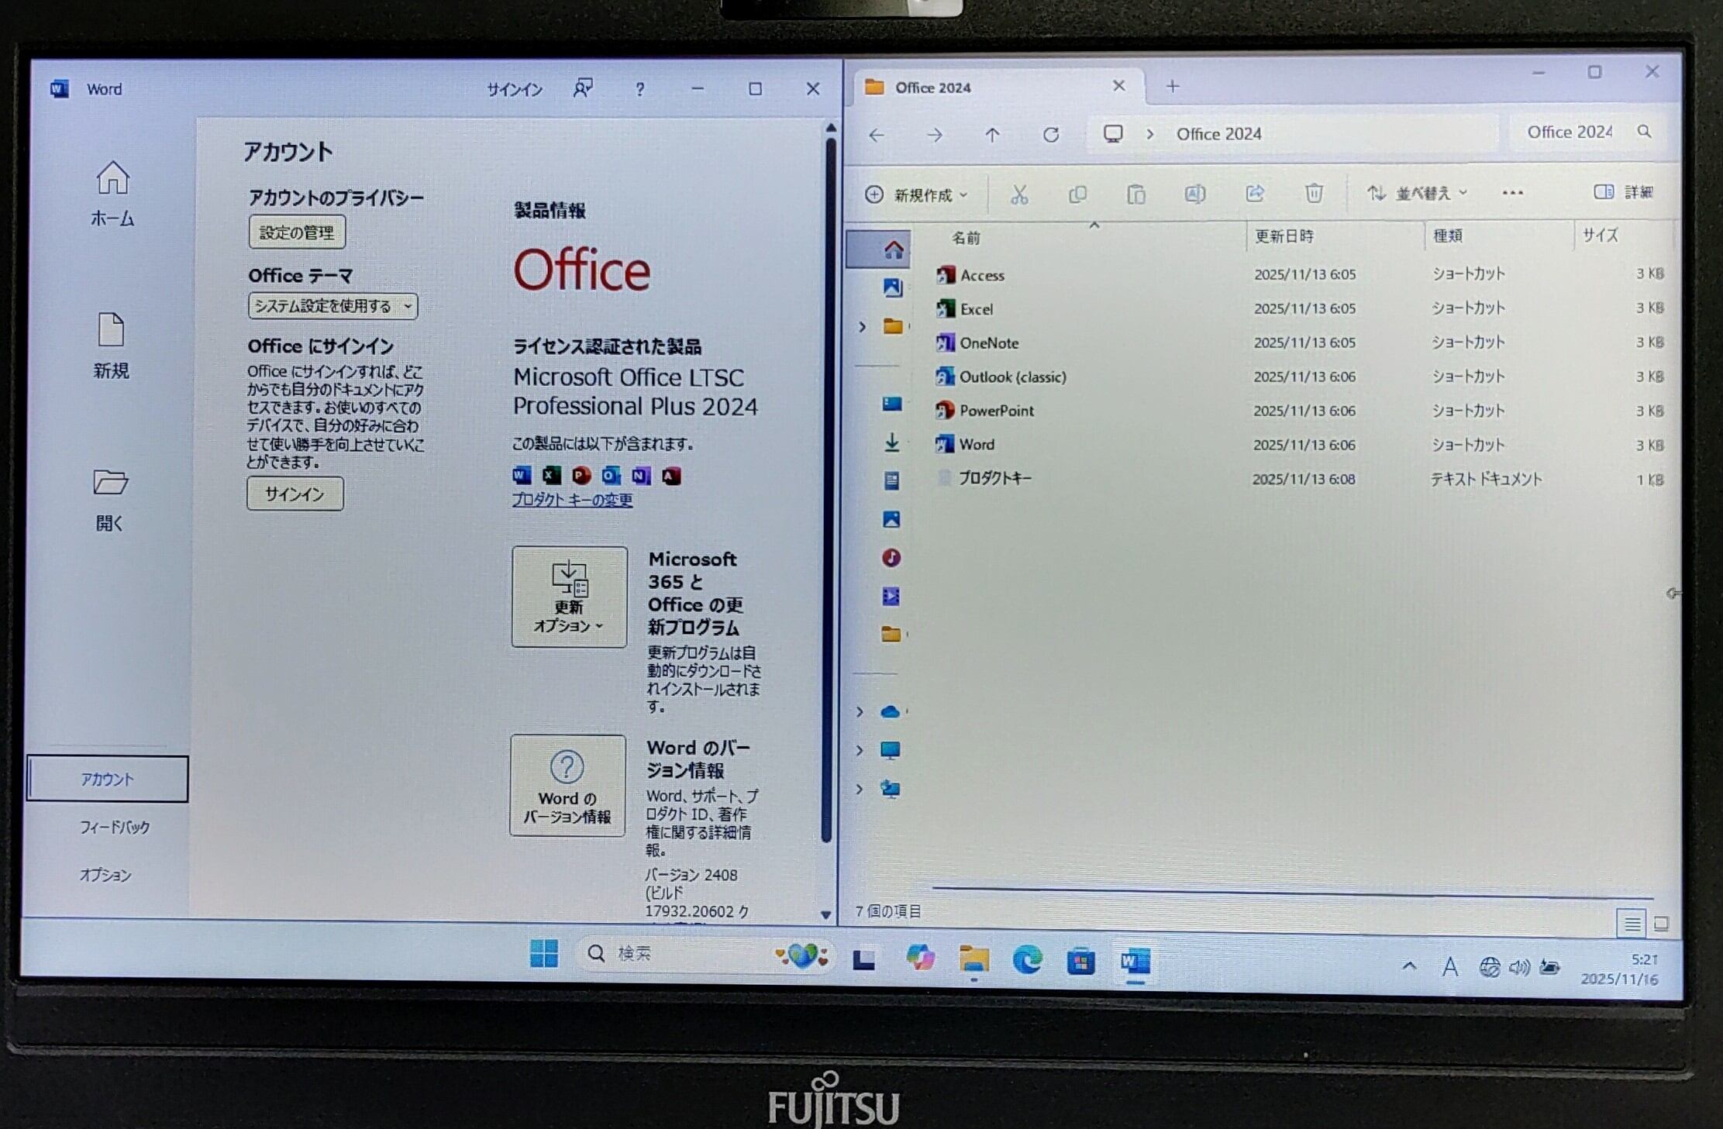1723x1129 pixels.
Task: Click the Delete trash icon in Explorer toolbar
Action: (x=1314, y=193)
